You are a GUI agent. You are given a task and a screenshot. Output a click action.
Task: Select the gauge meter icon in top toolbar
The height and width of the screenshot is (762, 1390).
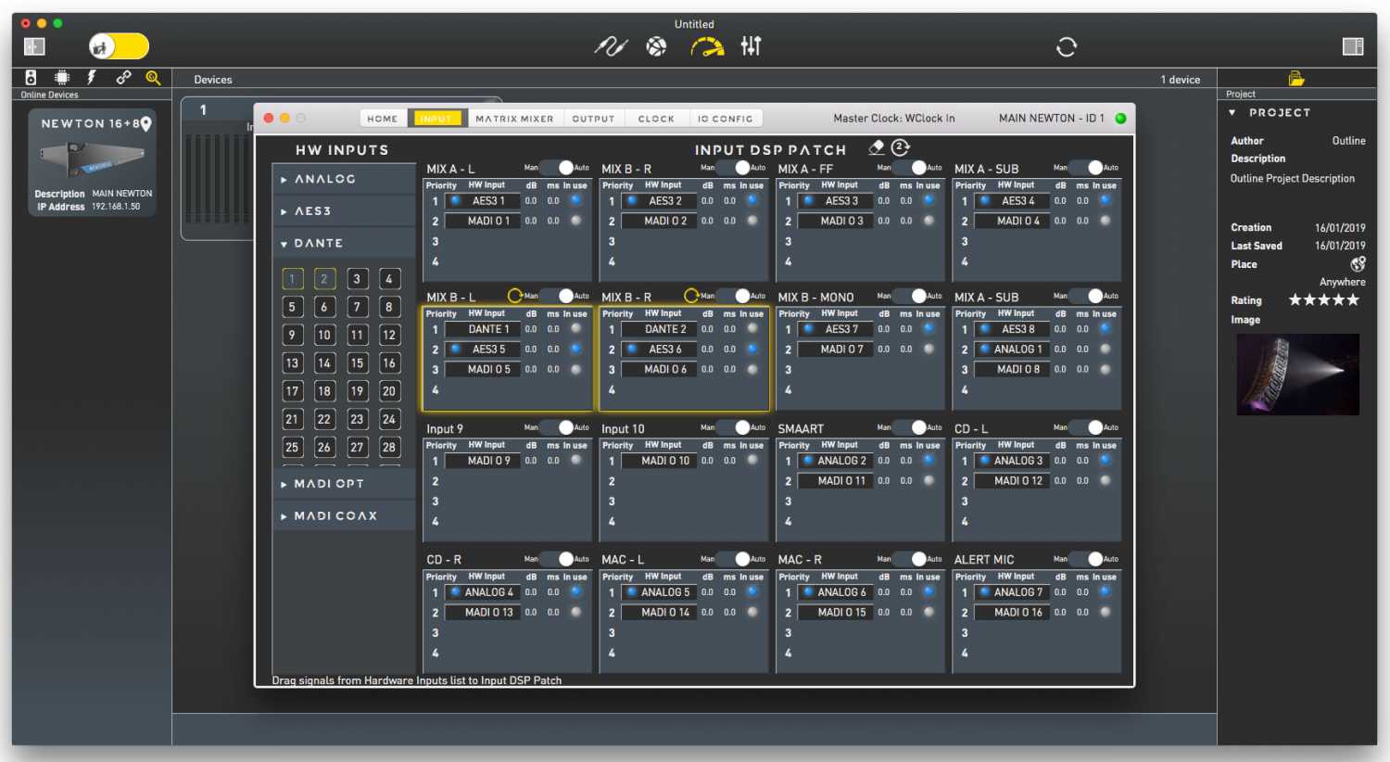tap(707, 46)
